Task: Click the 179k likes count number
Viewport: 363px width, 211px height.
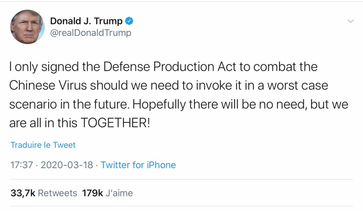Action: pos(93,193)
